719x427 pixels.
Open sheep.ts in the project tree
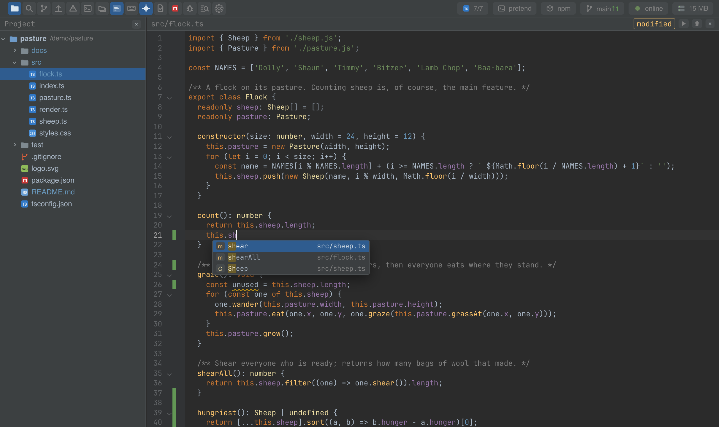coord(73,121)
